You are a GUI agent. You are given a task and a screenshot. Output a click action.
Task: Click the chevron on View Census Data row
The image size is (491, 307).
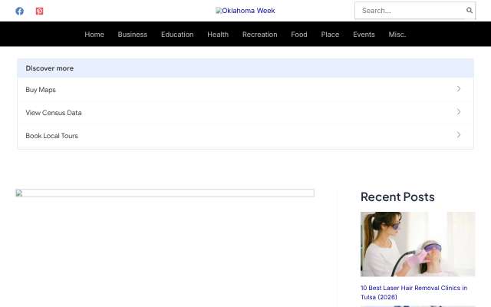459,112
